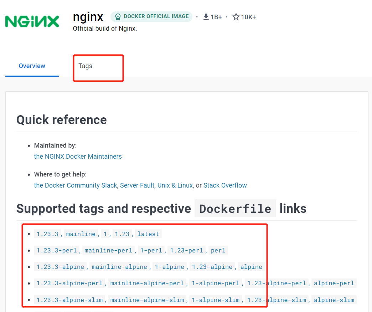The width and height of the screenshot is (372, 312).
Task: Open the 1.23.3-alpine tag link
Action: [x=60, y=267]
